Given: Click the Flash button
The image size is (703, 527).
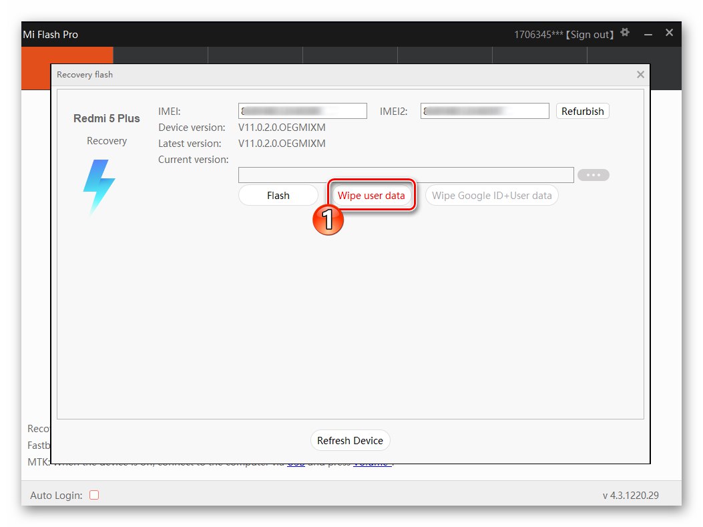Looking at the screenshot, I should [x=278, y=196].
